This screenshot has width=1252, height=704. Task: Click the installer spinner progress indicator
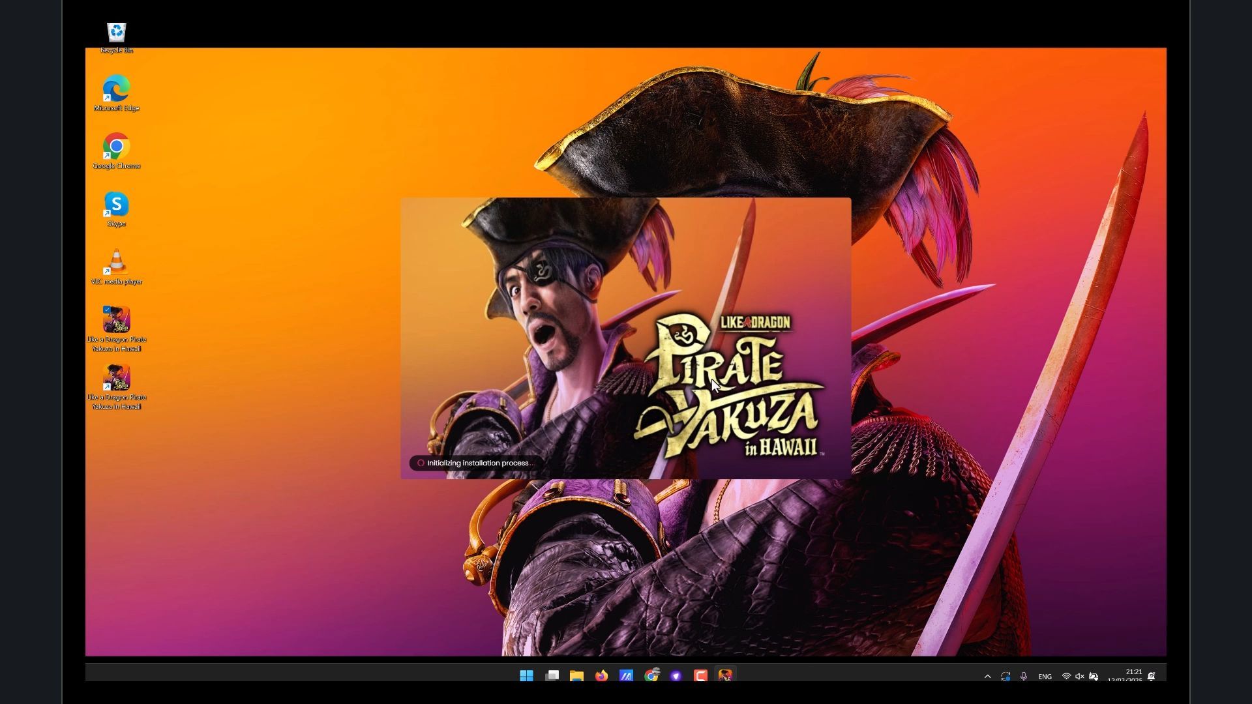(x=421, y=463)
